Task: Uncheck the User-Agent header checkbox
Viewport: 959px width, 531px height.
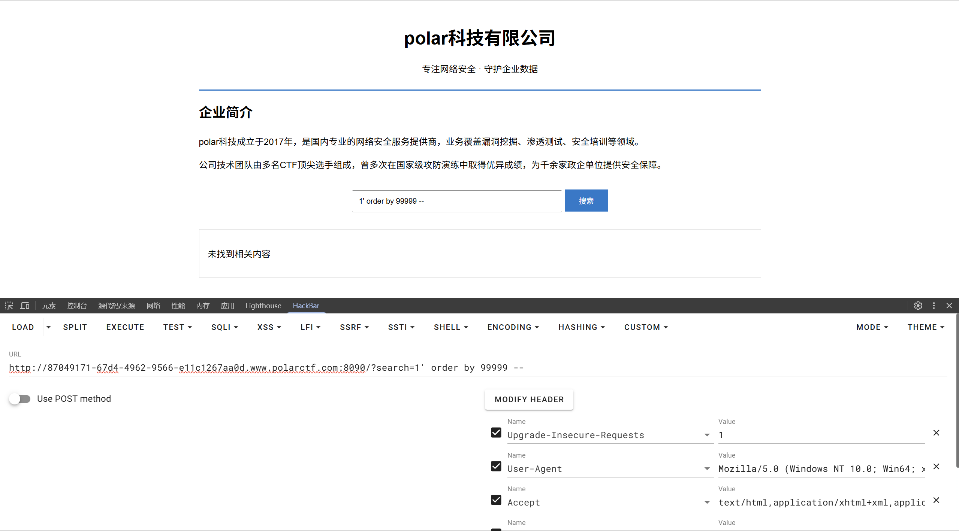Action: pyautogui.click(x=496, y=467)
